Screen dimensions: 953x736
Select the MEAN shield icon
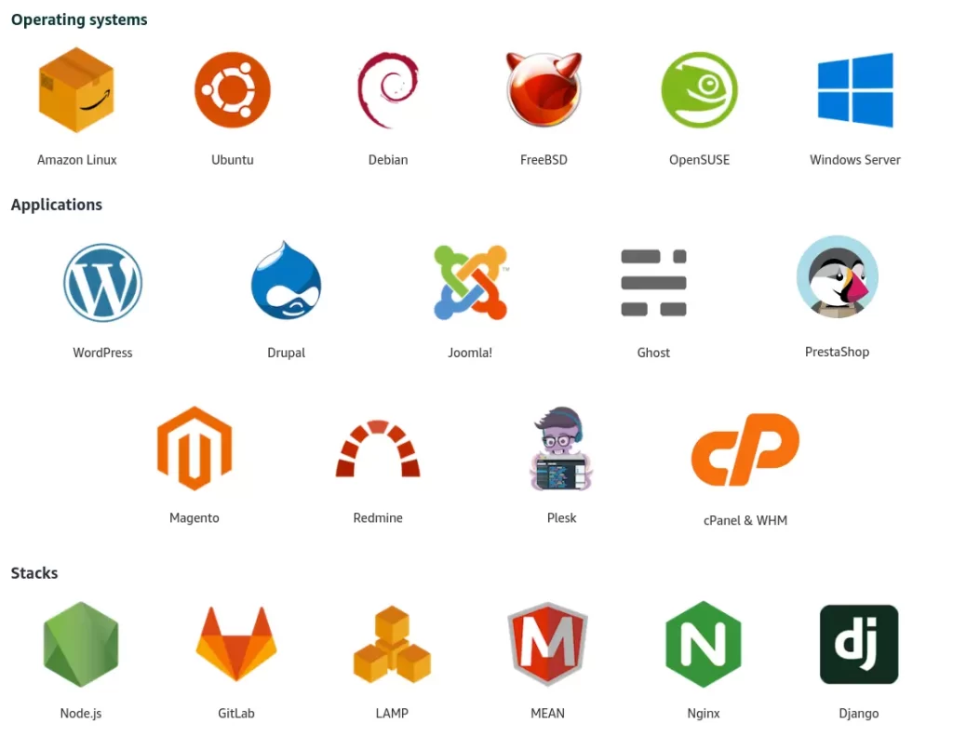click(x=547, y=644)
